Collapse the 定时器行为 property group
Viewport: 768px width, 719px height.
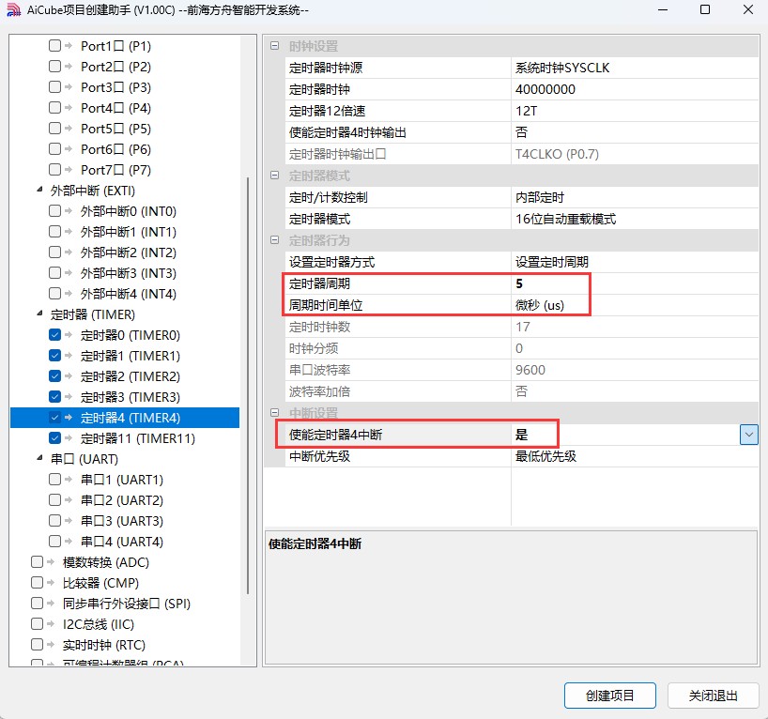(275, 240)
